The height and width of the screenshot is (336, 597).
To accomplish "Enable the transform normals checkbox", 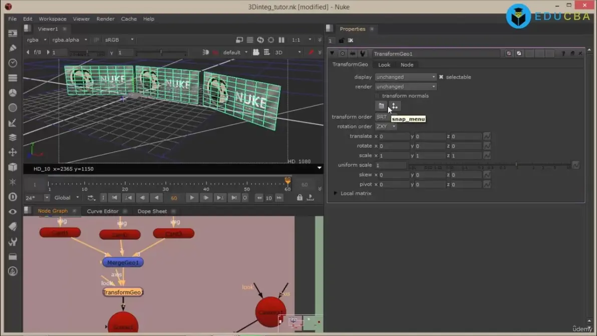I will point(378,96).
